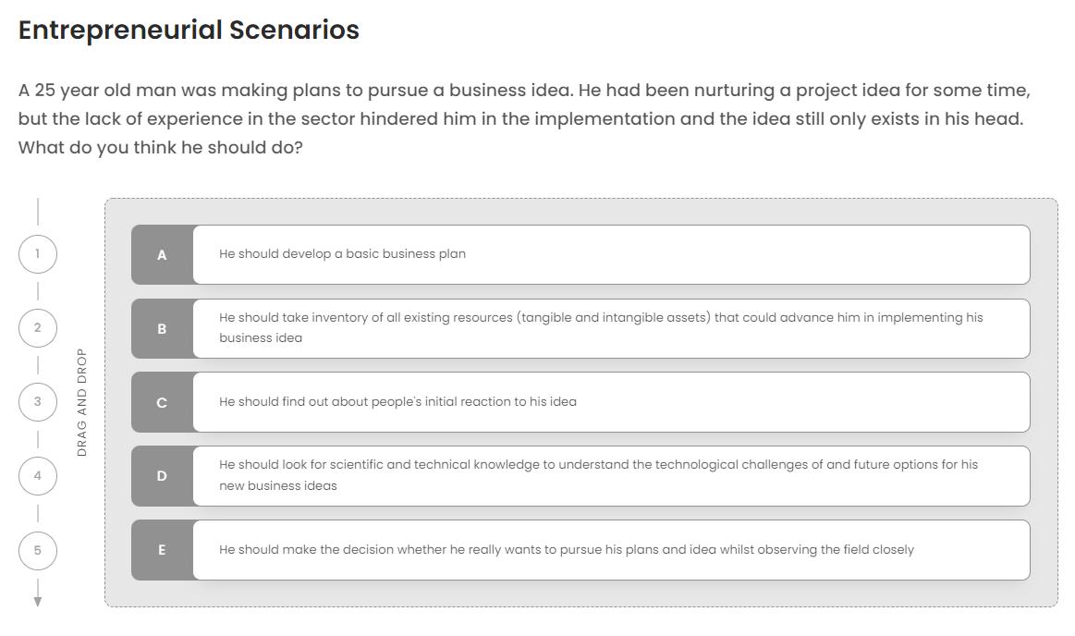The width and height of the screenshot is (1075, 636).
Task: Click the downward arrow below circle 5
Action: [38, 598]
